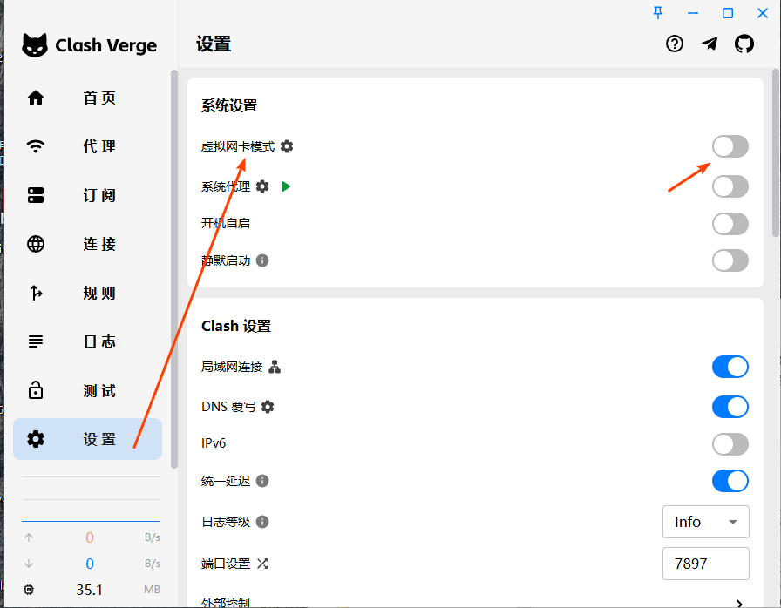This screenshot has width=781, height=608.
Task: Open the GitHub repository icon
Action: [744, 44]
